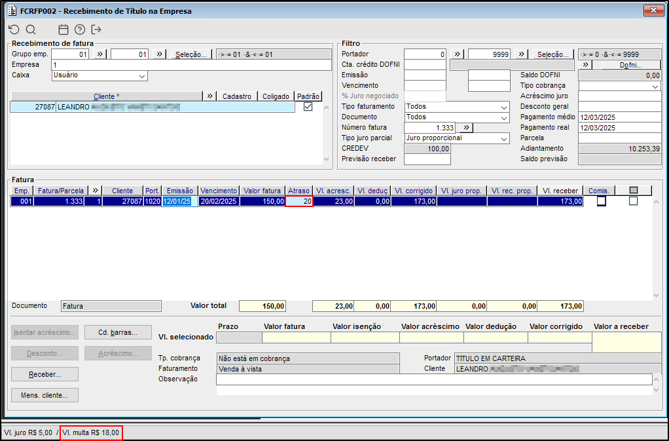Click lookup arrow after Portador 9999 field
The width and height of the screenshot is (669, 441).
coord(521,54)
